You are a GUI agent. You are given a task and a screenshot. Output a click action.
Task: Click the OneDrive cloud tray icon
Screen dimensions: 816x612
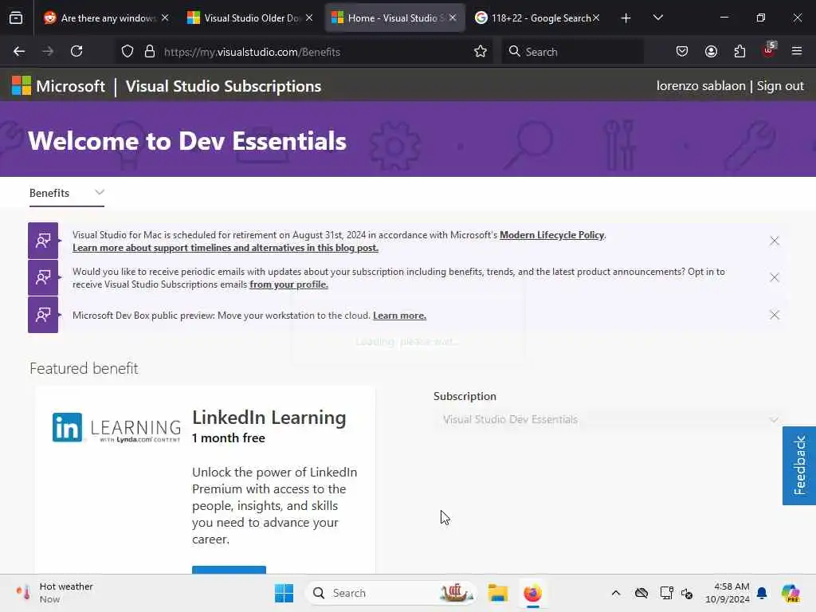tap(641, 593)
